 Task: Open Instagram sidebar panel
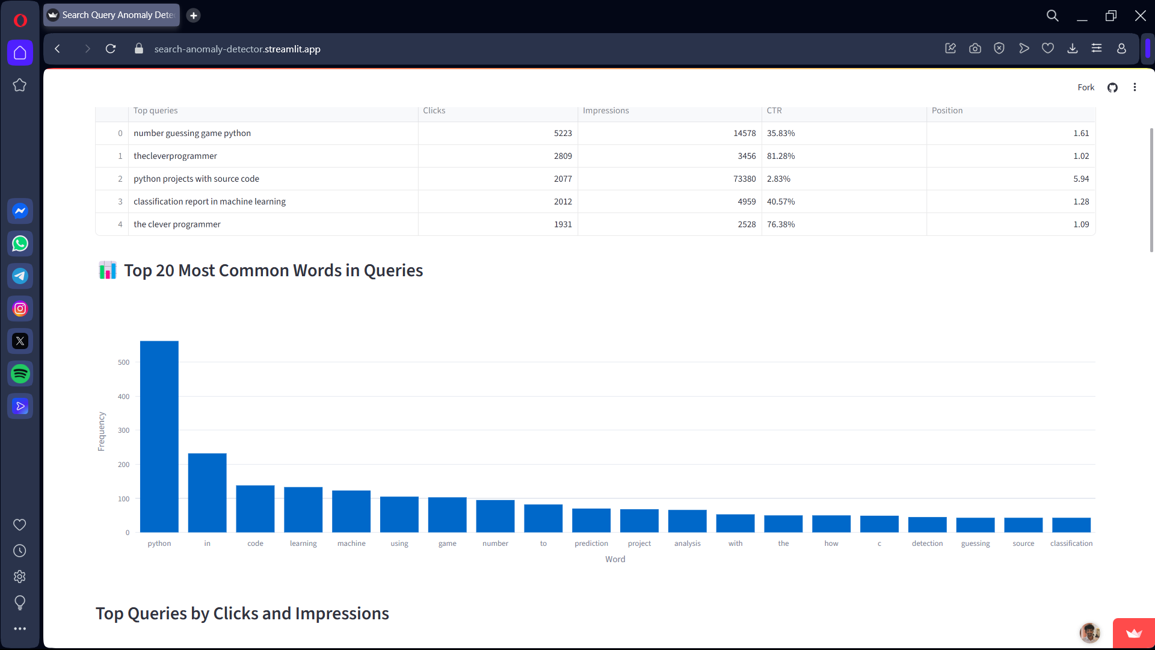(x=20, y=309)
